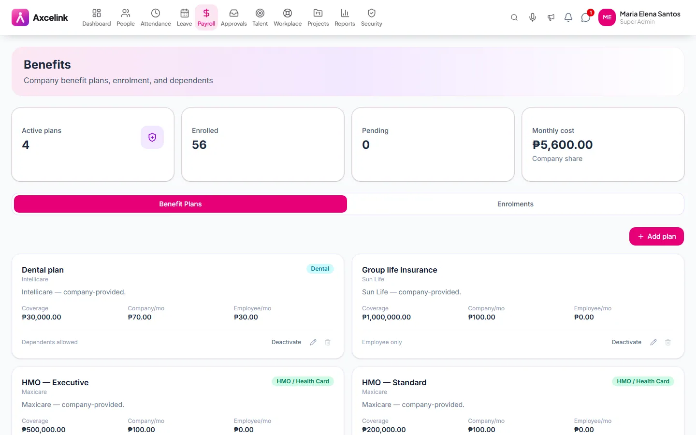Click the ₱70.00 company monthly amount
Image resolution: width=696 pixels, height=435 pixels.
click(x=140, y=317)
